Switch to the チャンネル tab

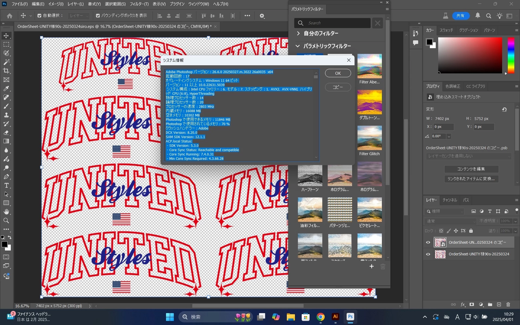(450, 200)
